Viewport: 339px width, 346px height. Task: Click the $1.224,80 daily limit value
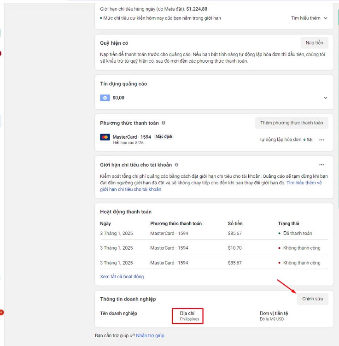(x=197, y=9)
